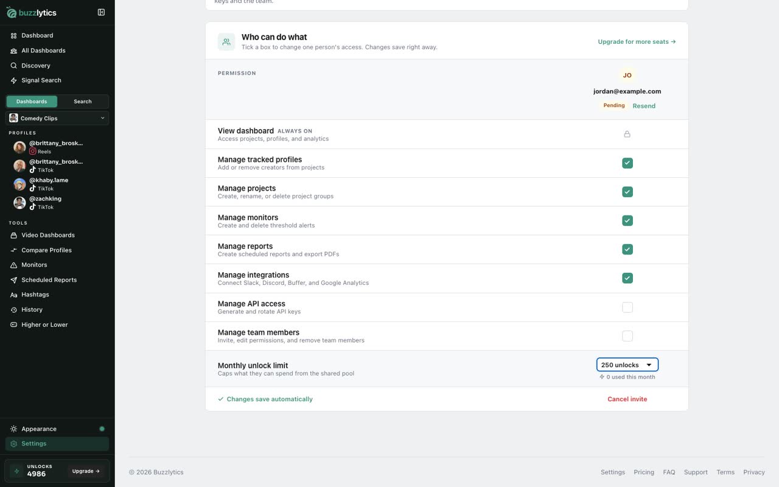Open the Monthly unlock limit dropdown
Image resolution: width=779 pixels, height=487 pixels.
(x=627, y=365)
